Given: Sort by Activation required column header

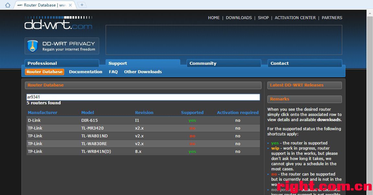Looking at the screenshot, I should 238,112.
